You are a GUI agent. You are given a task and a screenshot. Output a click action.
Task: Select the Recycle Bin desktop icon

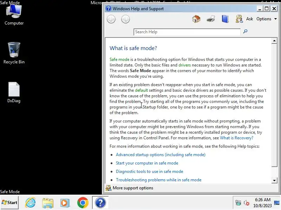point(14,53)
